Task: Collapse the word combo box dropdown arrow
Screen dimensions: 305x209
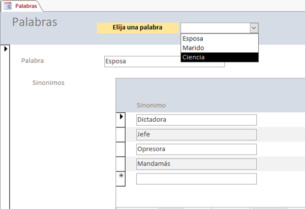Action: click(x=254, y=28)
